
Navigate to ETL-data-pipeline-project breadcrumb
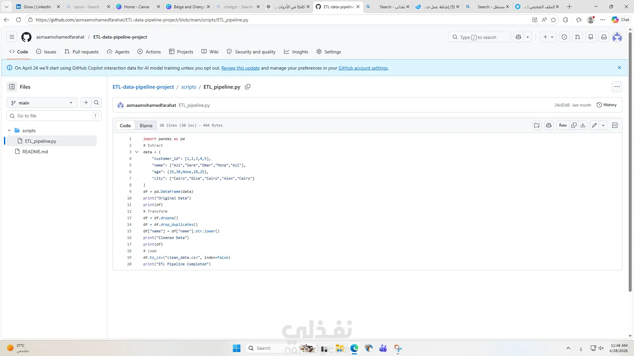(143, 87)
